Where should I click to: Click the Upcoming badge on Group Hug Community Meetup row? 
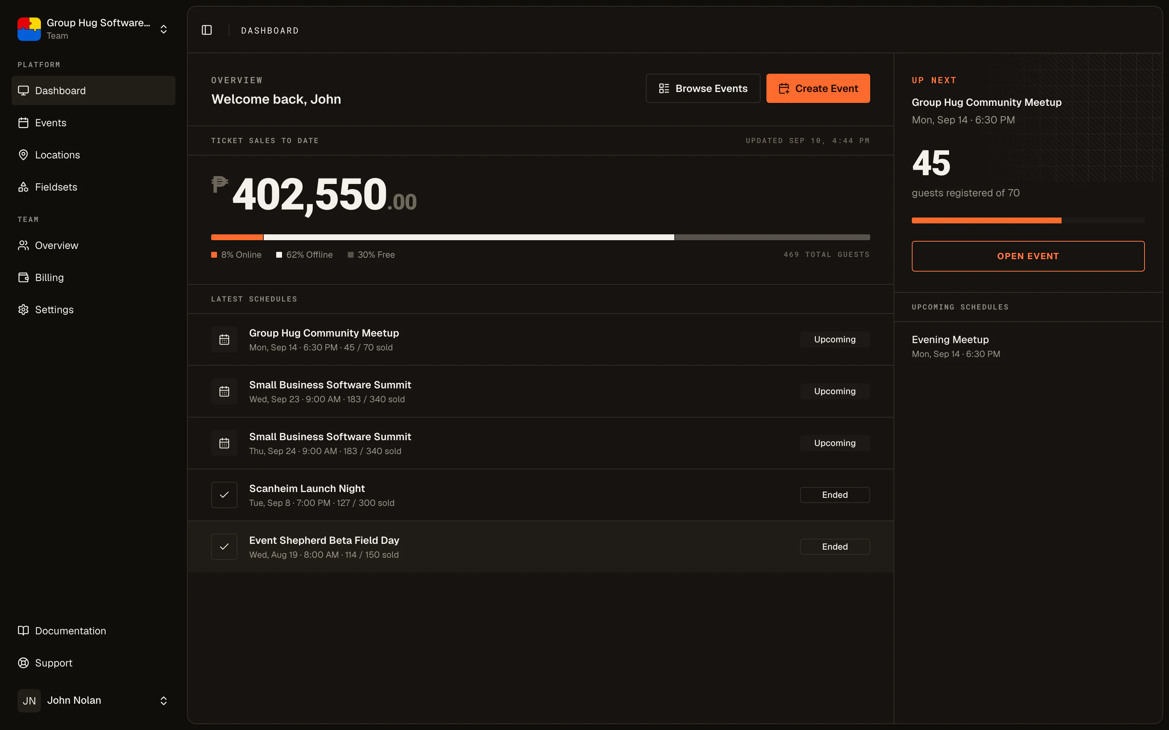(x=835, y=339)
